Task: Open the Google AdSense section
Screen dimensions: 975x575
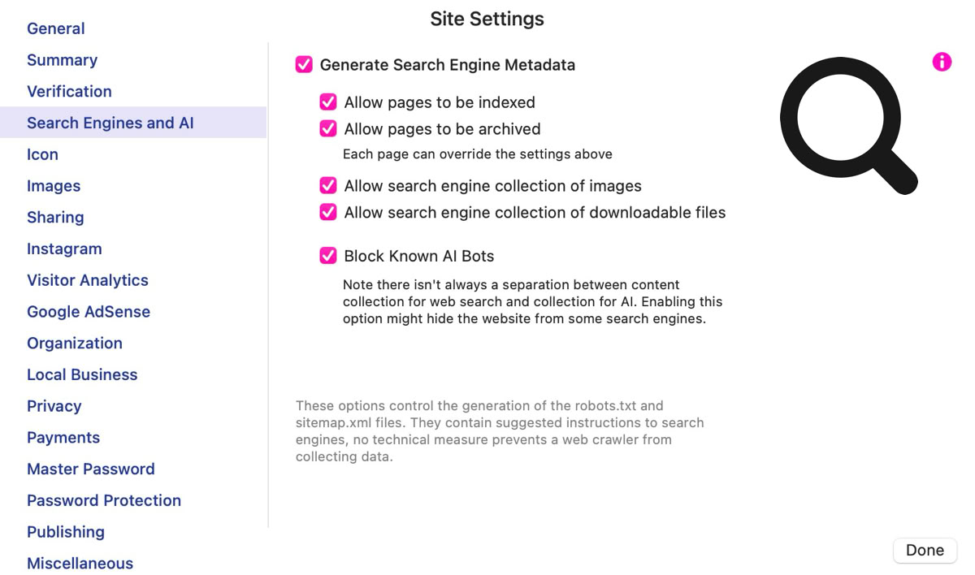Action: [89, 312]
